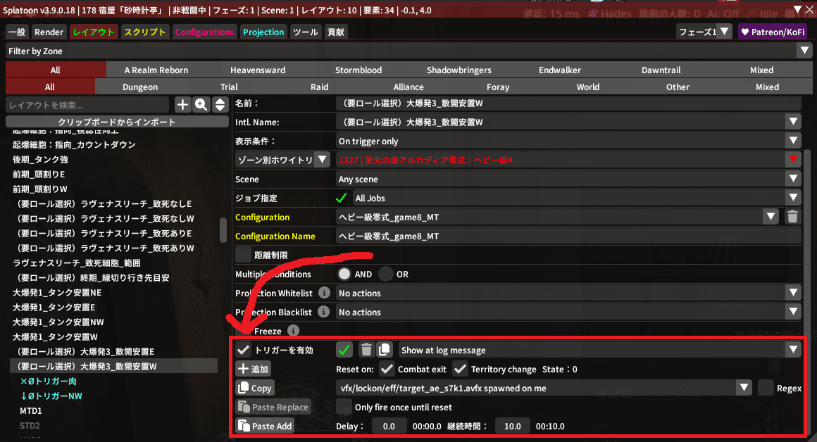Toggle the トリガーを有効 checkbox
This screenshot has height=442, width=817.
point(244,350)
